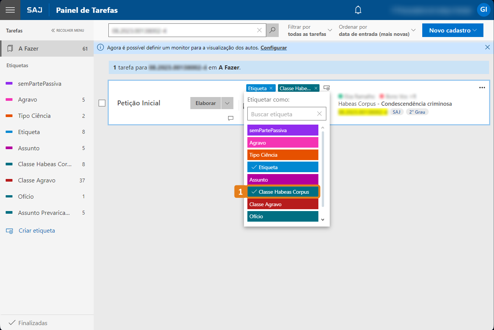494x330 pixels.
Task: Click the Novo cadastro button
Action: (452, 30)
